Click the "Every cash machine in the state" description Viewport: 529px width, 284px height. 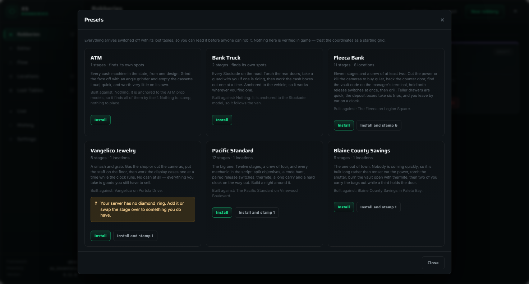(142, 79)
